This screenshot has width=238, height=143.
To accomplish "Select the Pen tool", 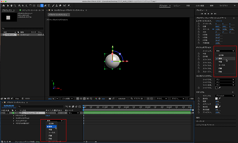I will tap(46, 6).
